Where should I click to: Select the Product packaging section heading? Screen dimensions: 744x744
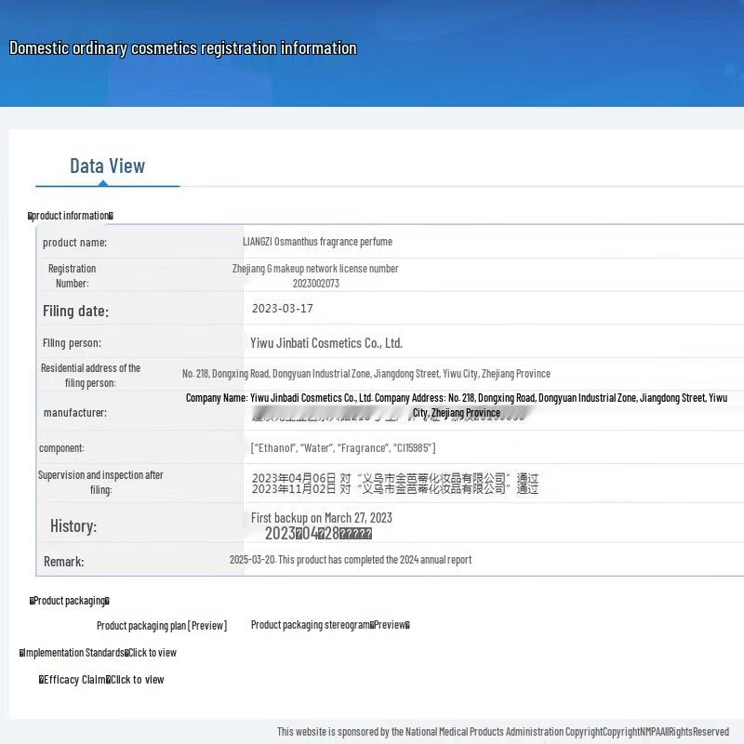(70, 601)
